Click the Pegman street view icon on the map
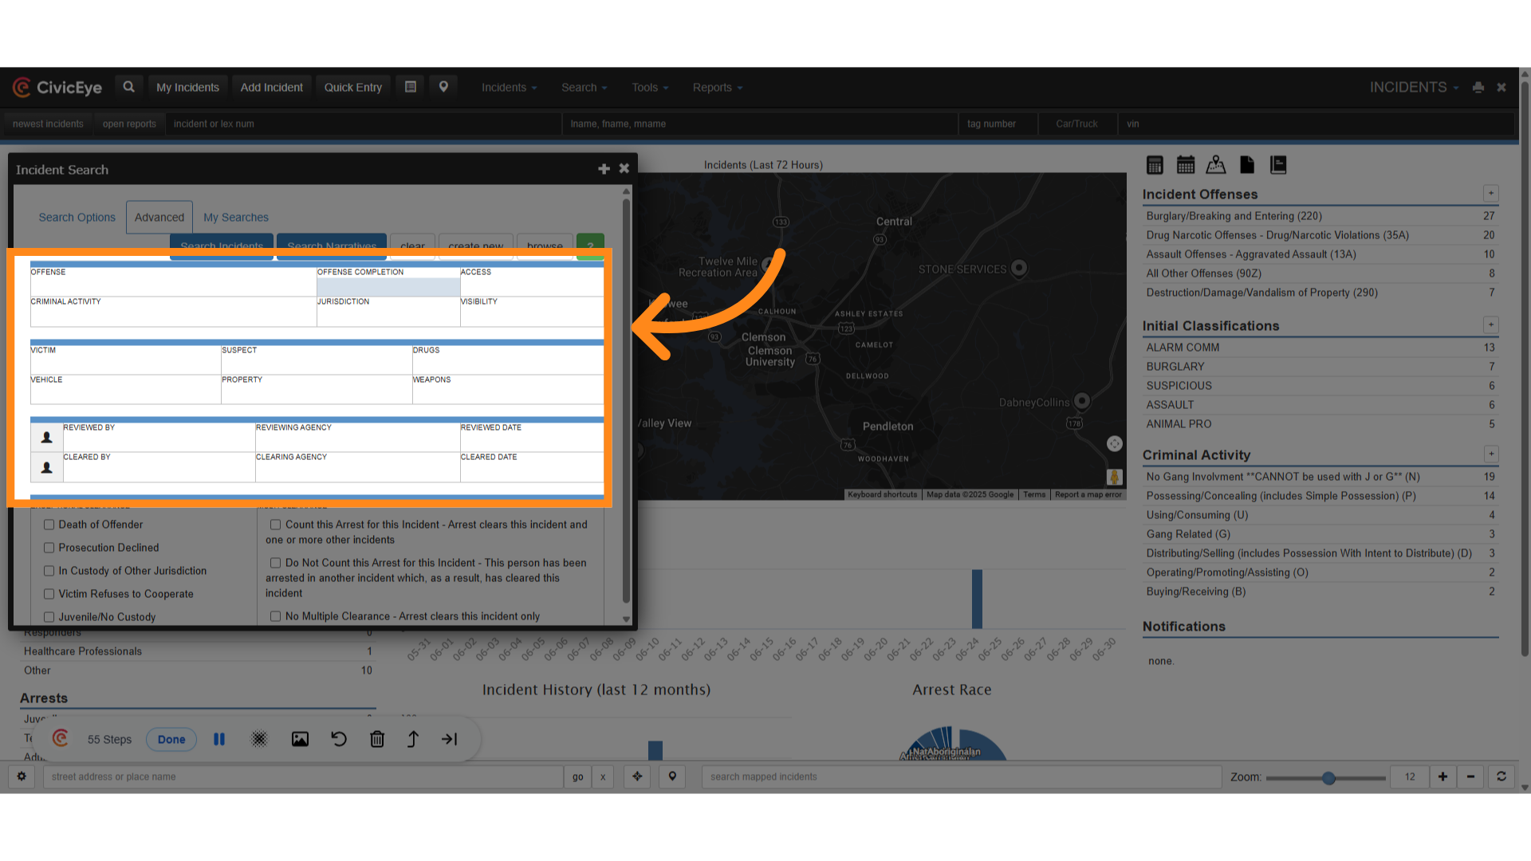The height and width of the screenshot is (861, 1531). pyautogui.click(x=1115, y=477)
